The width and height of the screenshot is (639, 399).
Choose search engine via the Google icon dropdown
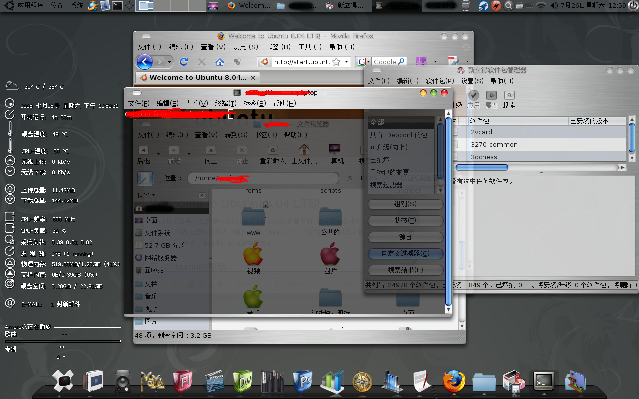click(364, 62)
